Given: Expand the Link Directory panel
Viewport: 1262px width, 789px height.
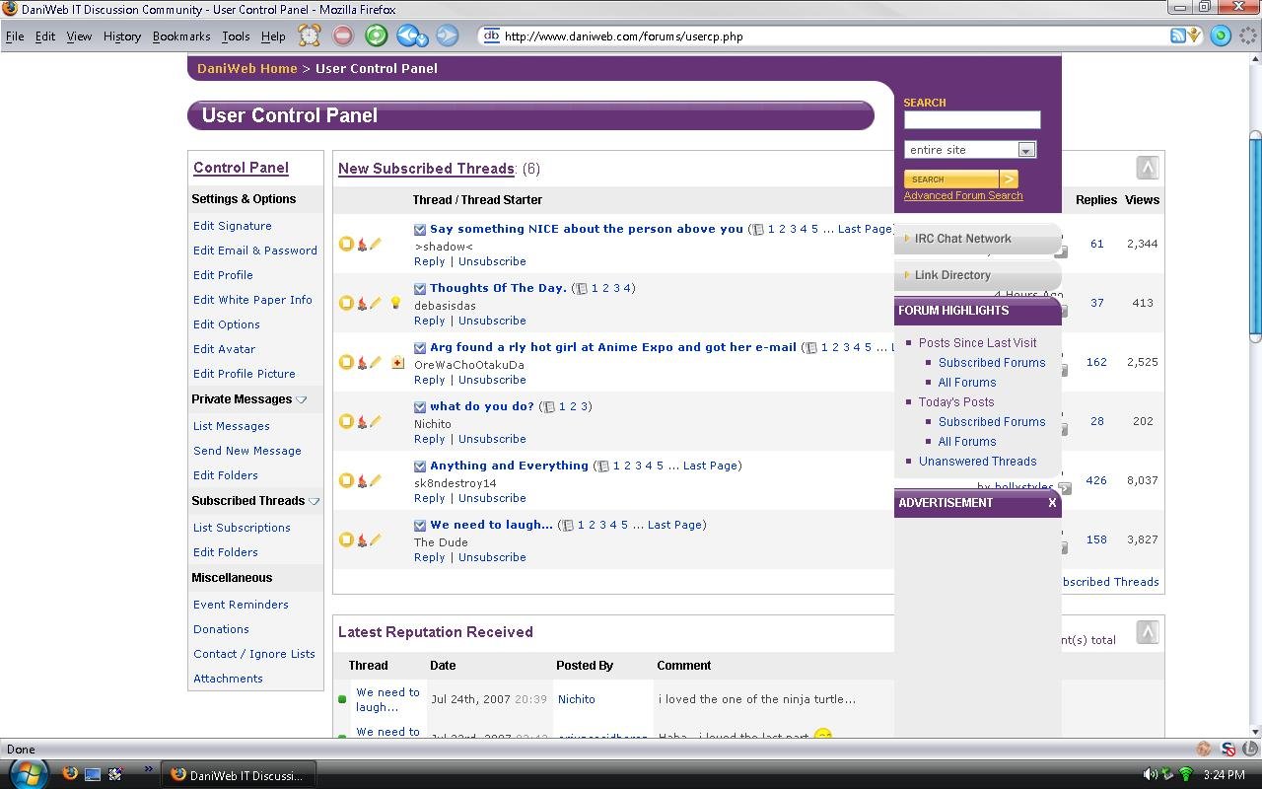Looking at the screenshot, I should (979, 275).
